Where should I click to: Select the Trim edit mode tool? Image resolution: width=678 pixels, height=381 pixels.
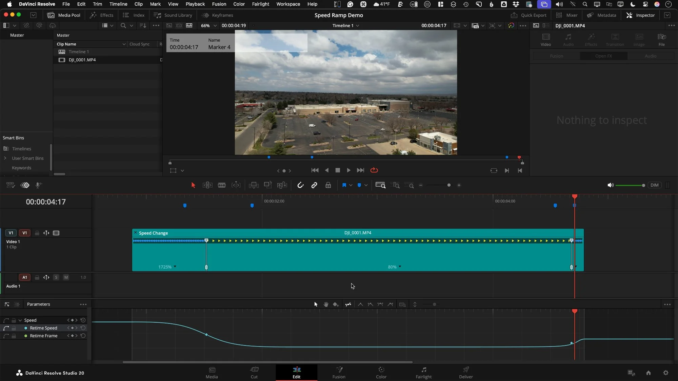[x=207, y=185]
